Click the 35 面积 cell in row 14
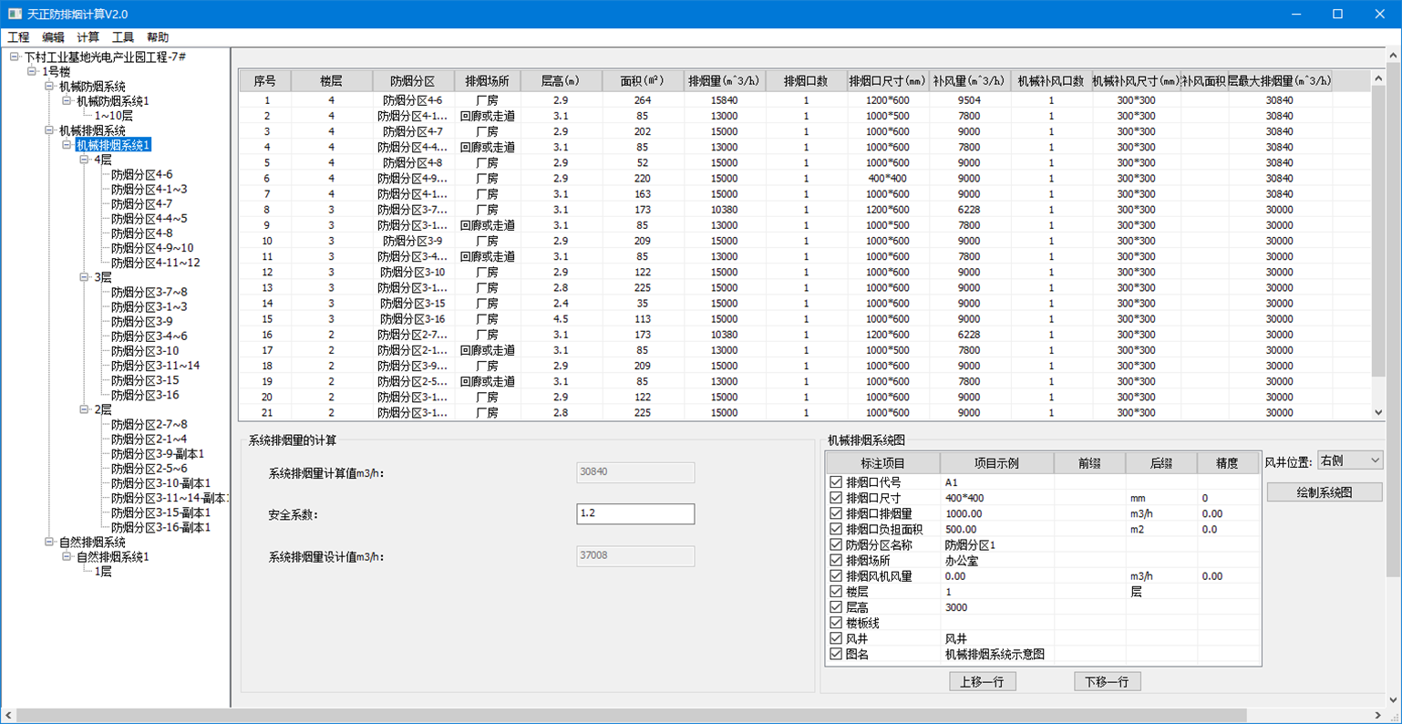The width and height of the screenshot is (1402, 724). [643, 304]
